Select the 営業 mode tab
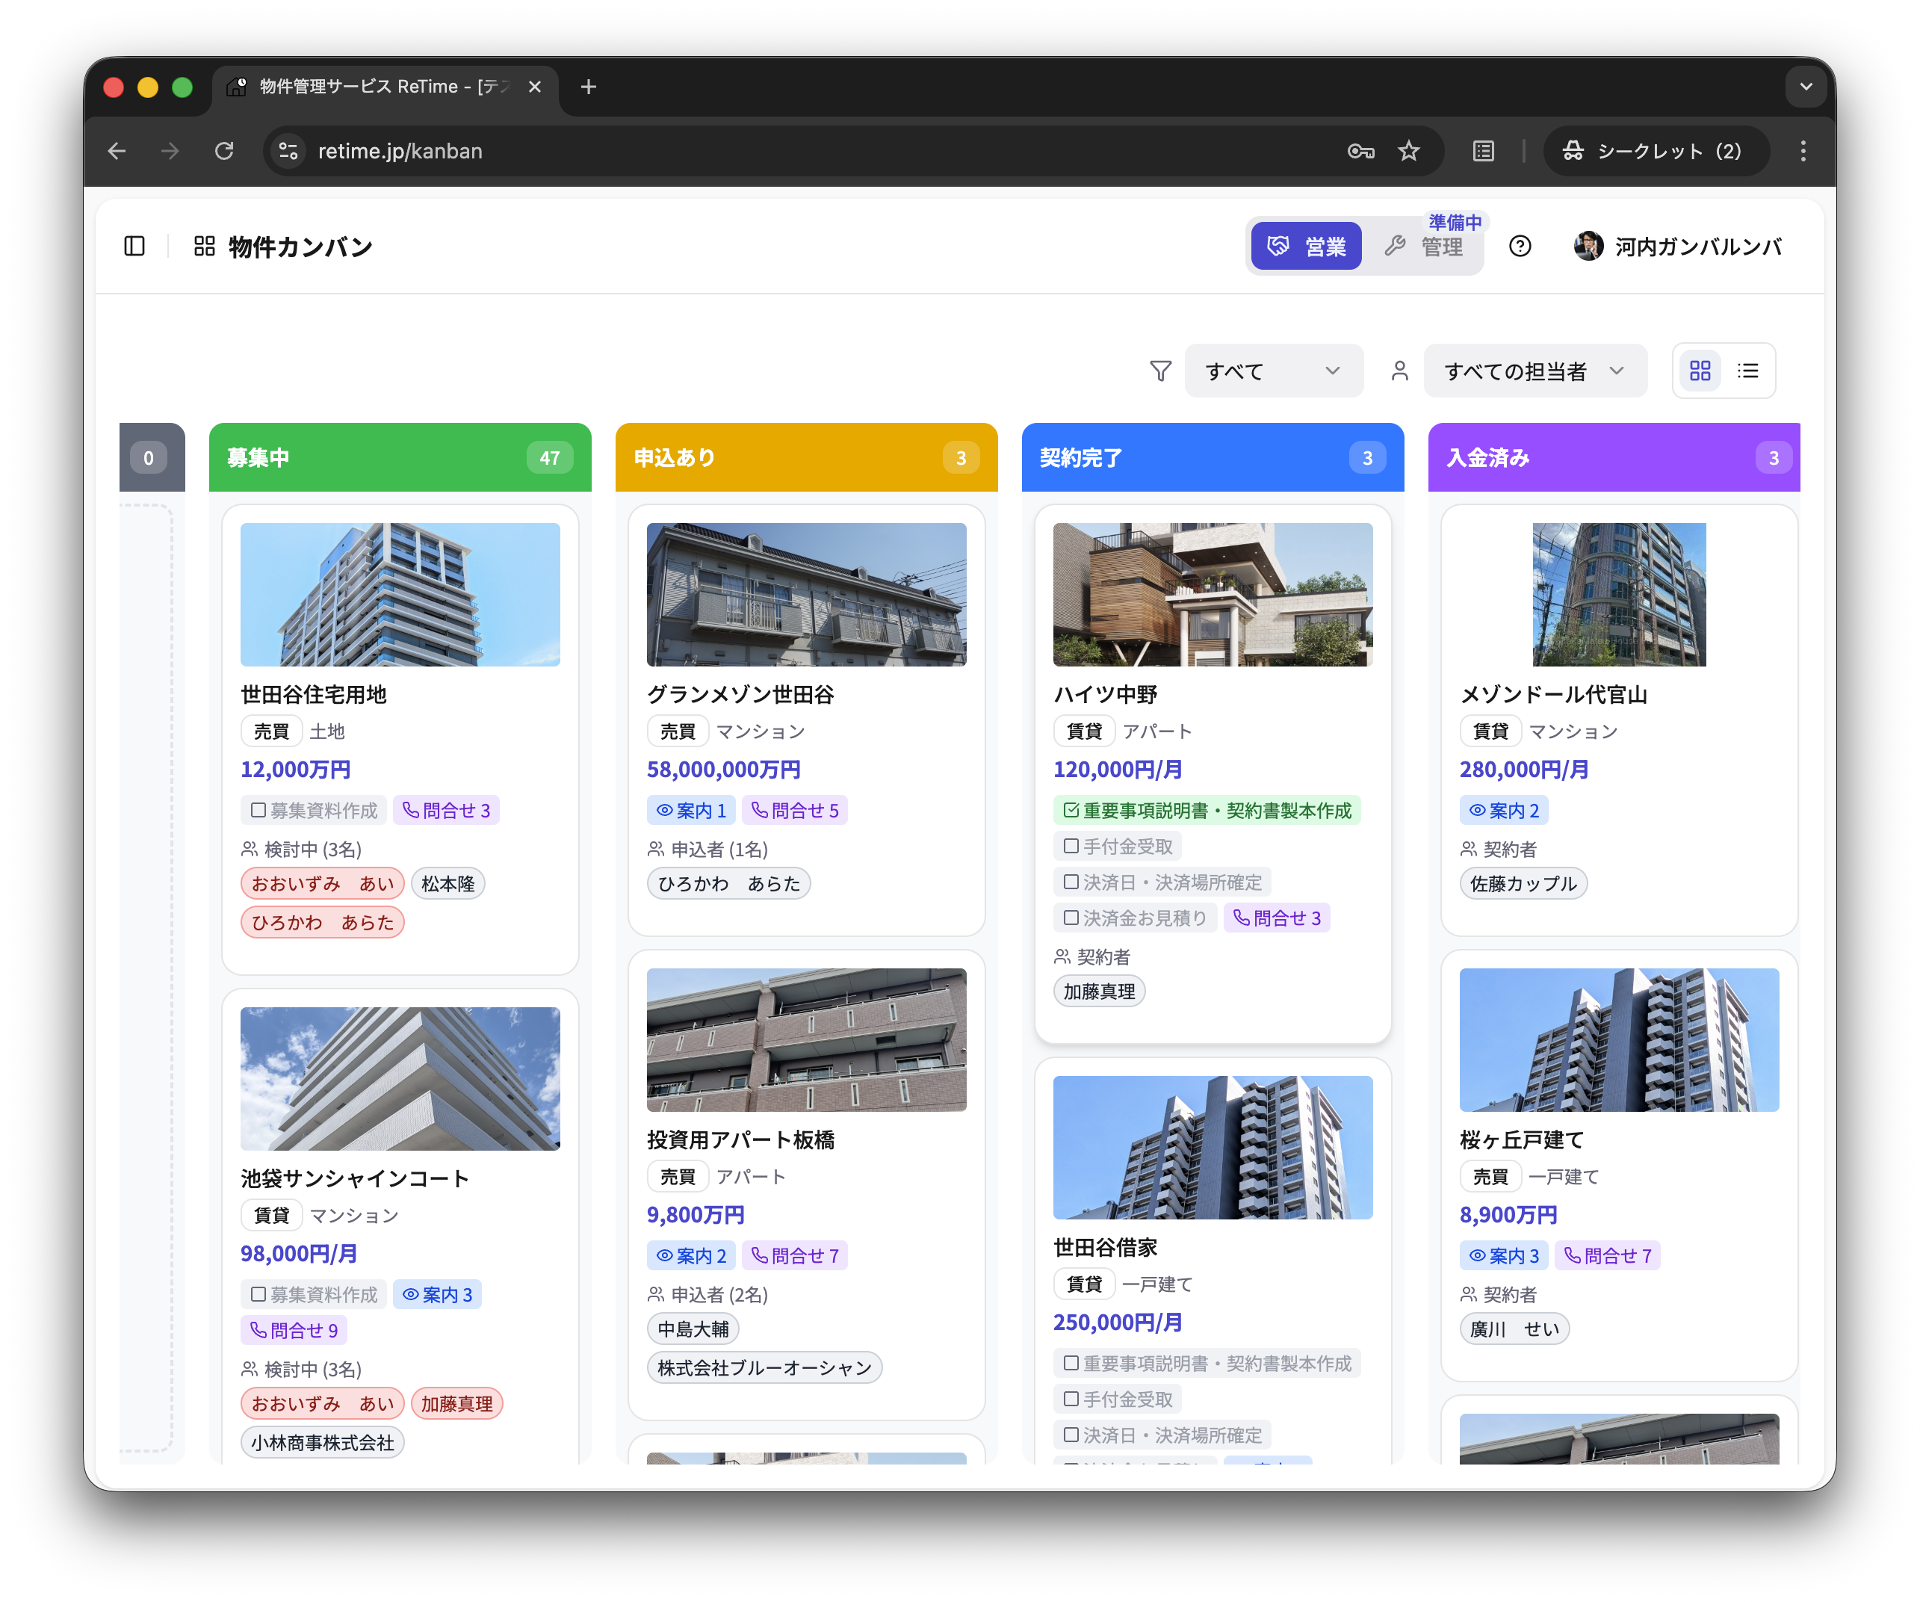 pos(1306,246)
